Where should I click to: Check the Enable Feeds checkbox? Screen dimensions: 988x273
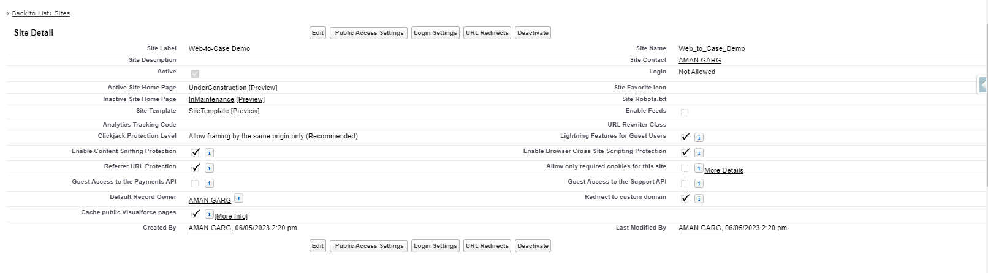pos(685,113)
